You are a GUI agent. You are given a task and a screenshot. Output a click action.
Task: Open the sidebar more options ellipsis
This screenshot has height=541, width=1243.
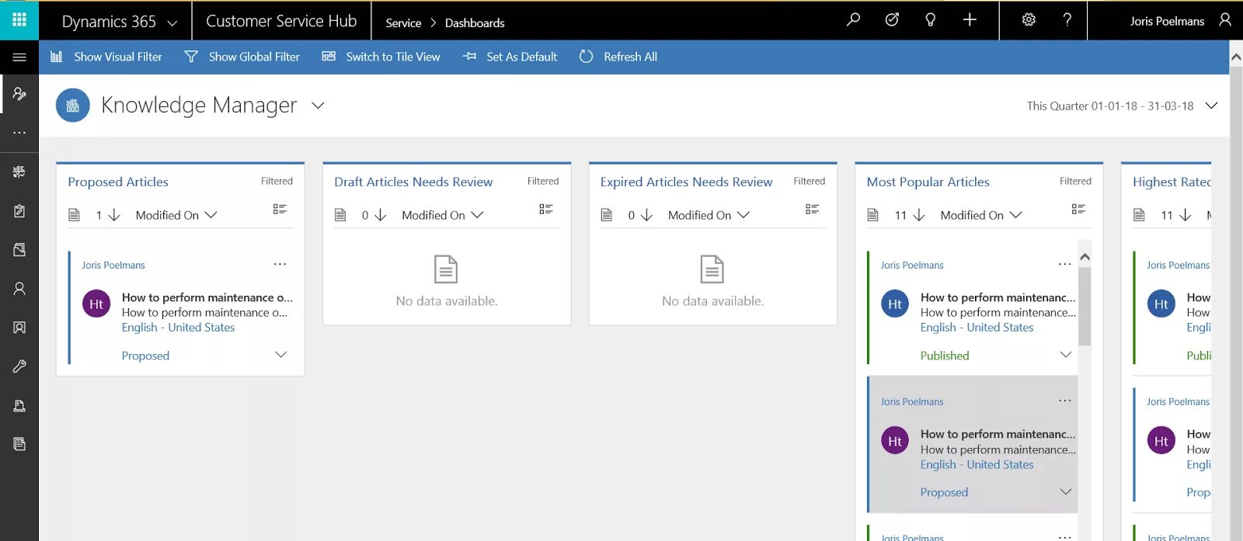tap(19, 133)
